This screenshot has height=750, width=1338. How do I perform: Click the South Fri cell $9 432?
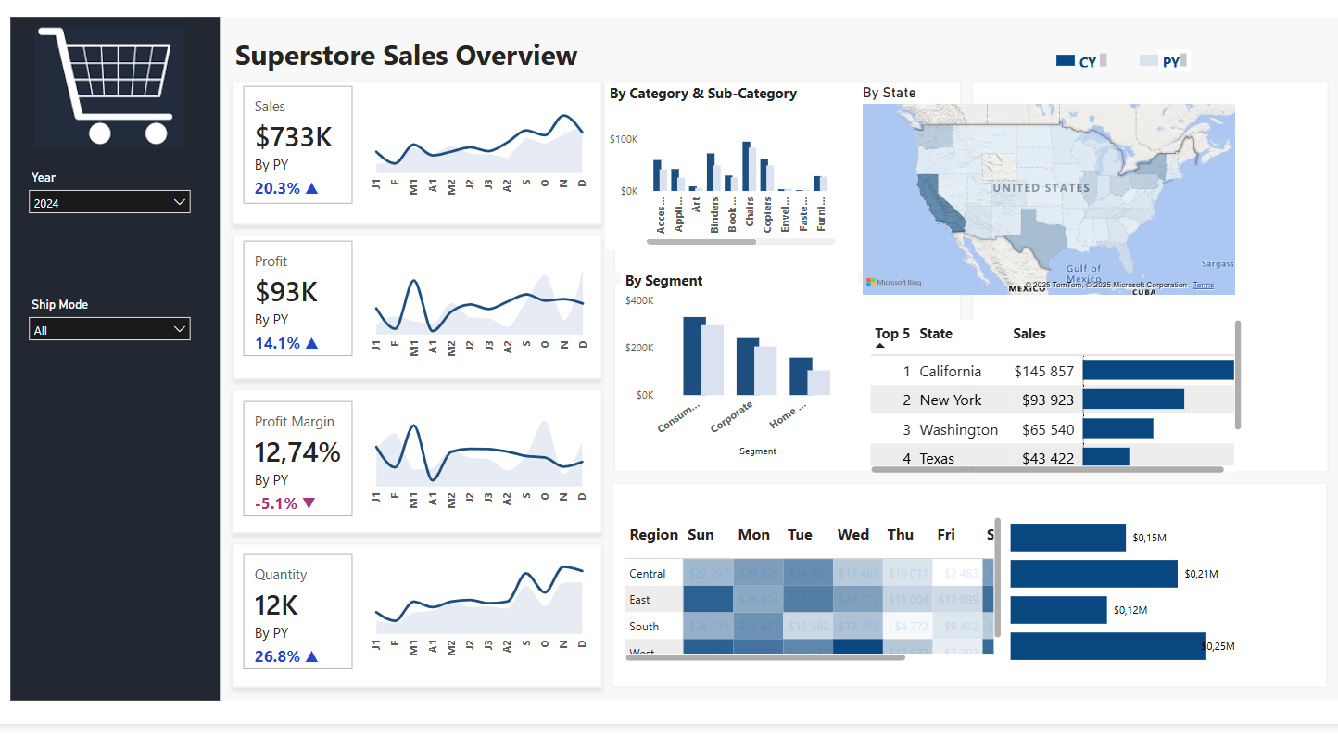(x=957, y=627)
